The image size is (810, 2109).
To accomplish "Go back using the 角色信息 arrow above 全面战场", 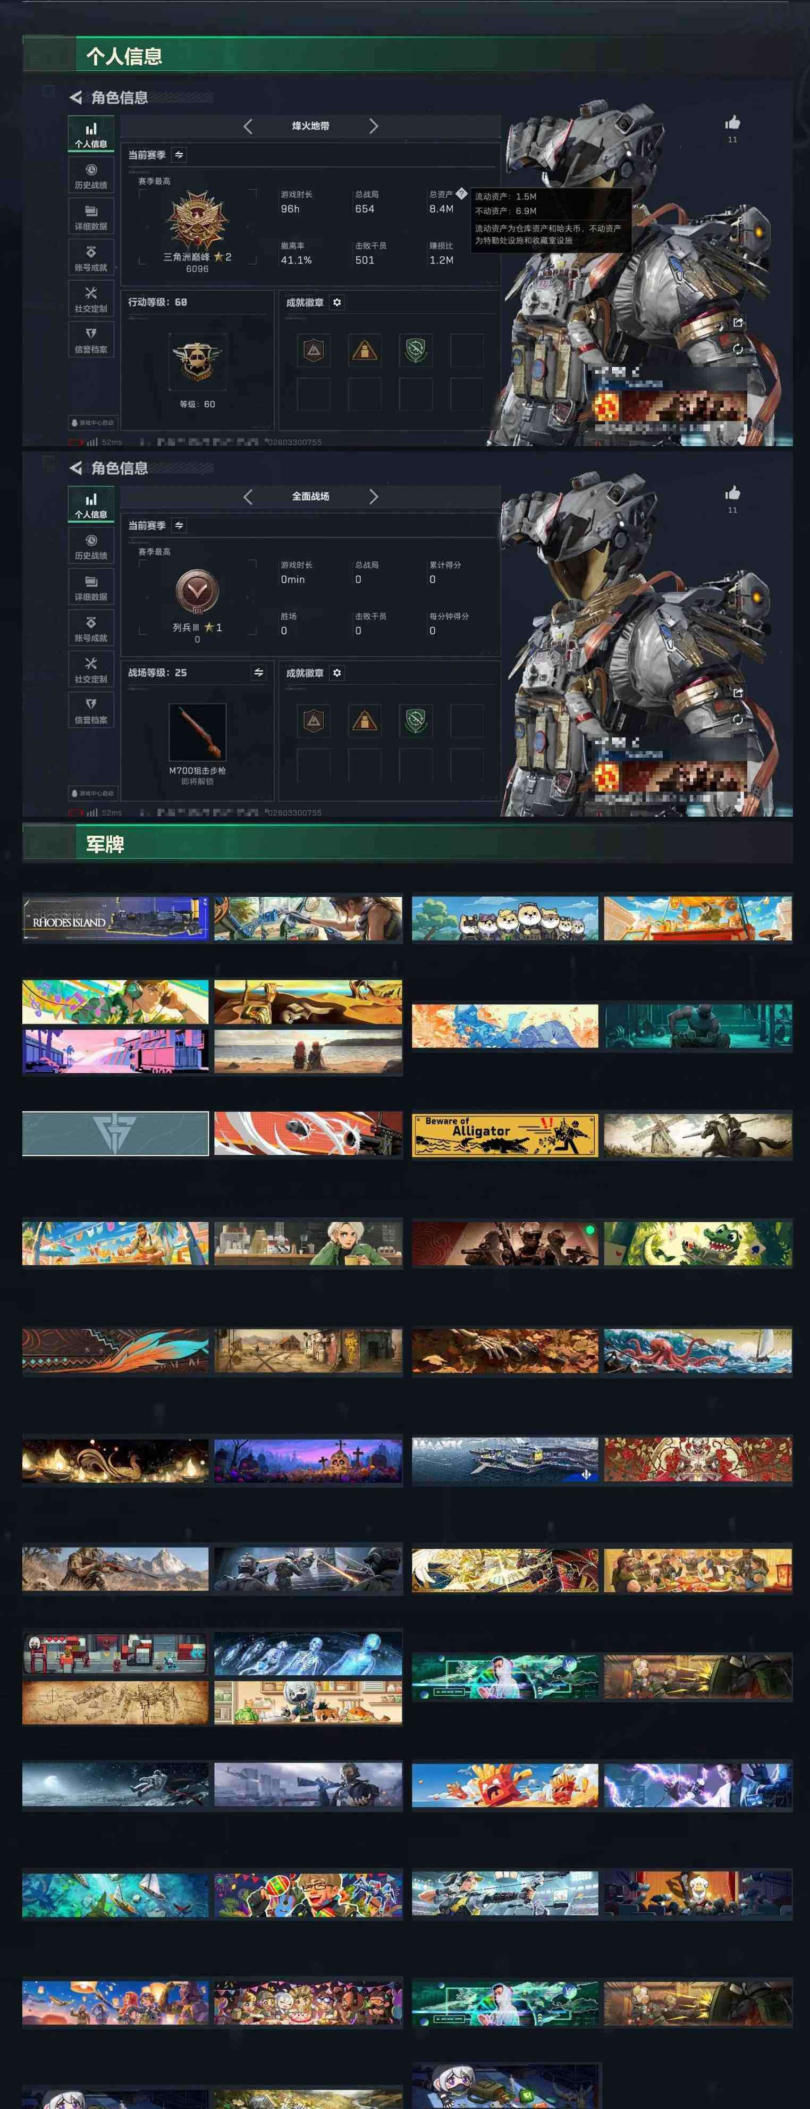I will tap(76, 468).
